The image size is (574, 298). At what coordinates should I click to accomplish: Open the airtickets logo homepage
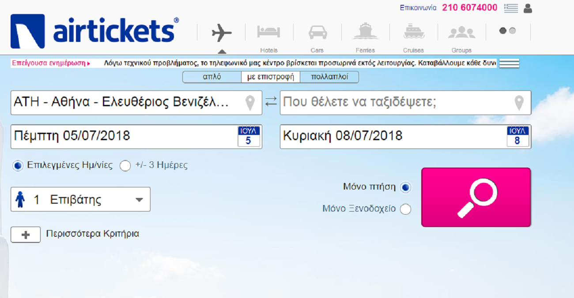(95, 31)
